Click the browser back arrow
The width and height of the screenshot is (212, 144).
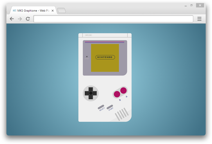point(12,19)
